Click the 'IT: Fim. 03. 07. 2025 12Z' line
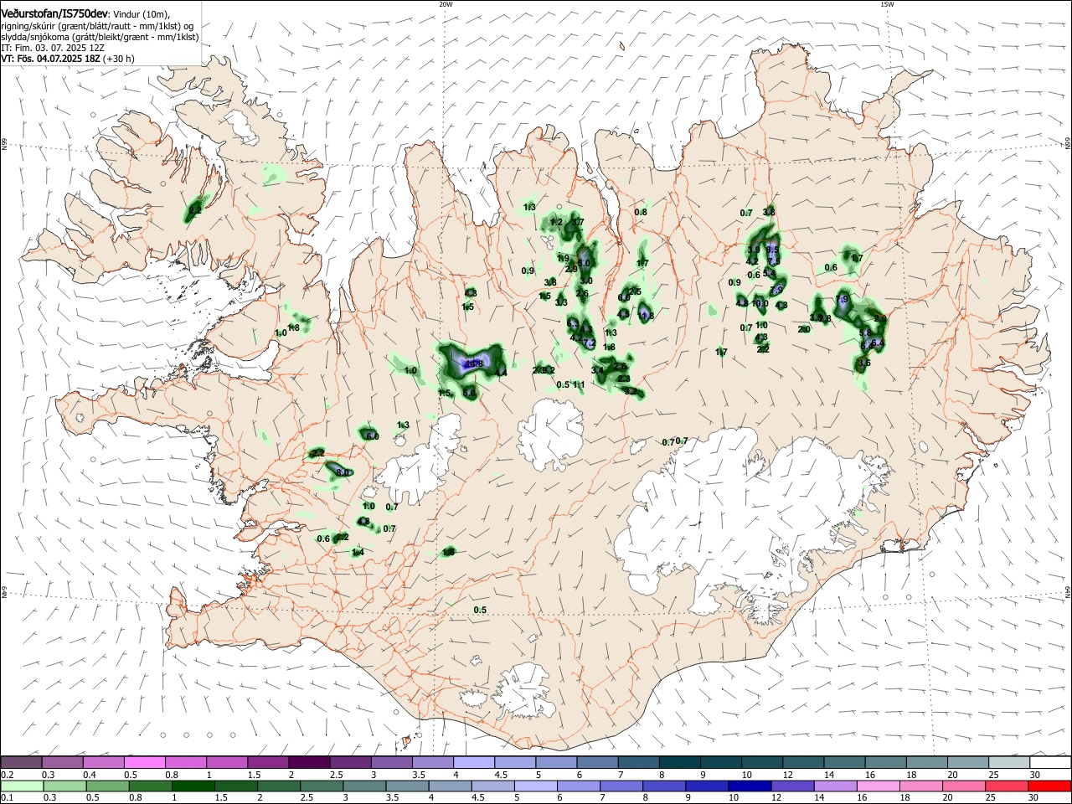This screenshot has height=804, width=1072. 53,48
